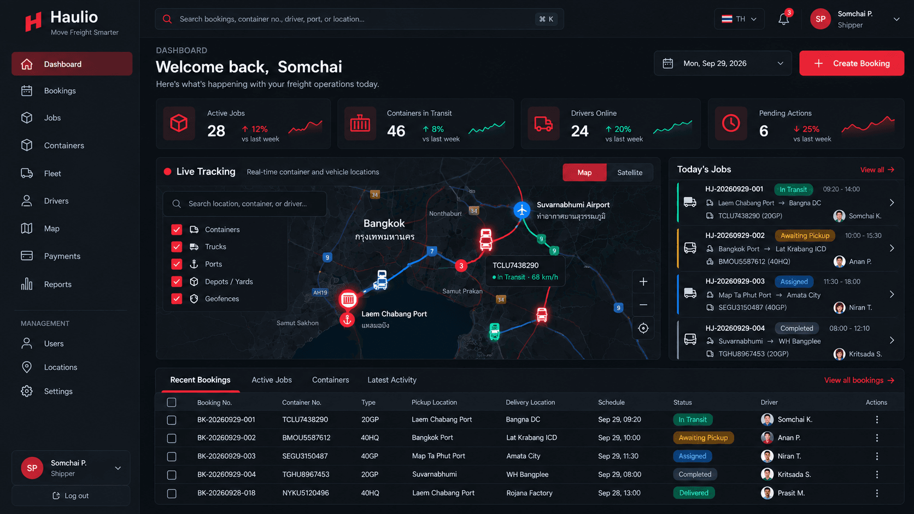Open Reports bar chart icon
Screen dimensions: 914x514
tap(27, 284)
